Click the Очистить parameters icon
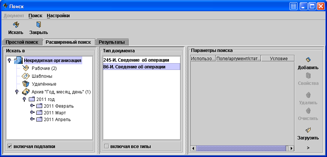This screenshot has width=327, height=157. click(308, 111)
